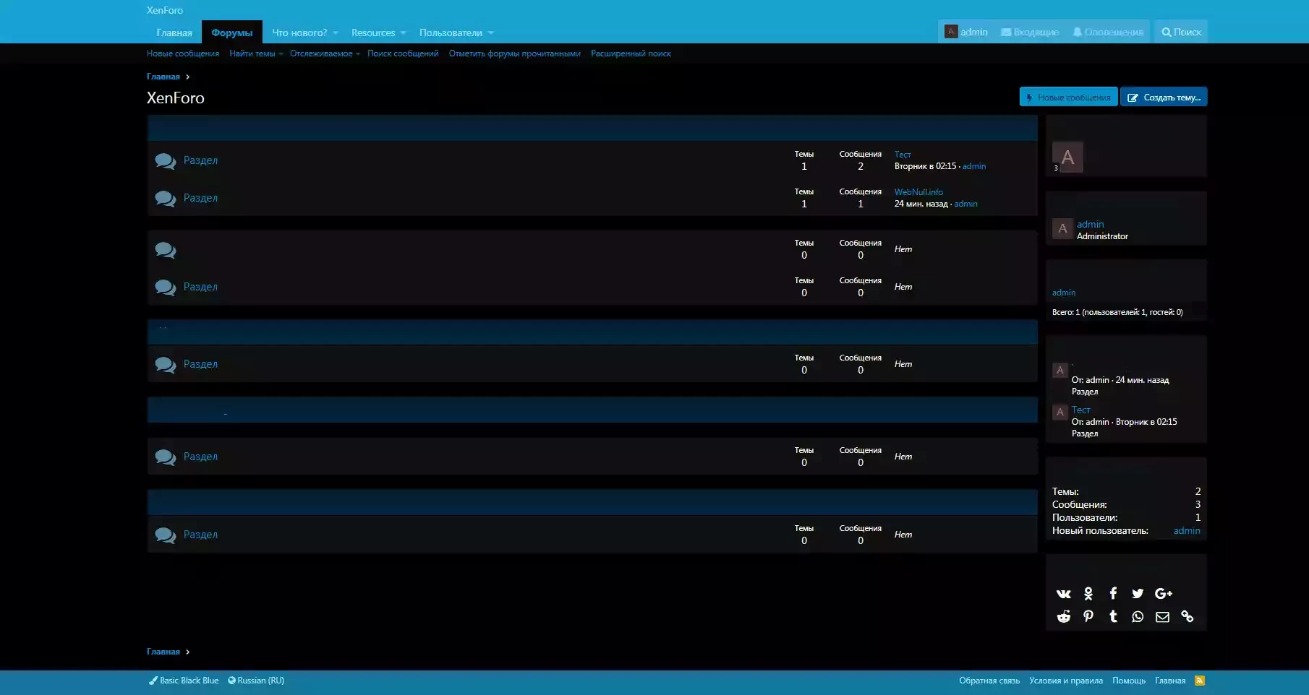Image resolution: width=1309 pixels, height=695 pixels.
Task: Share the page on Reddit
Action: click(x=1063, y=617)
